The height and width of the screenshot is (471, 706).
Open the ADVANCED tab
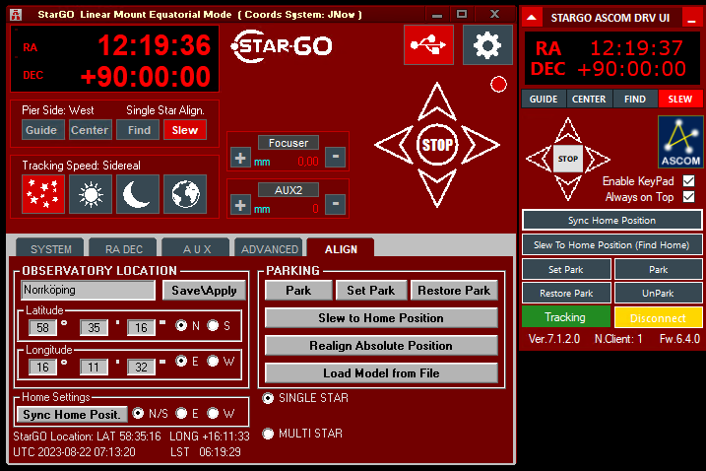coord(269,248)
